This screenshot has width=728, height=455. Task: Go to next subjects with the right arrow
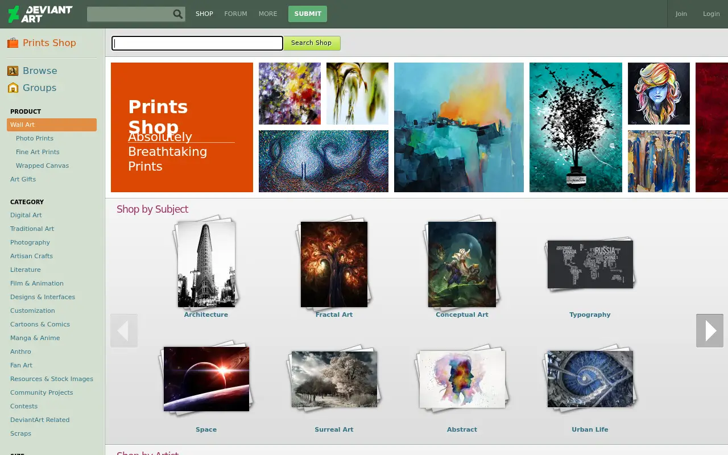click(x=710, y=330)
